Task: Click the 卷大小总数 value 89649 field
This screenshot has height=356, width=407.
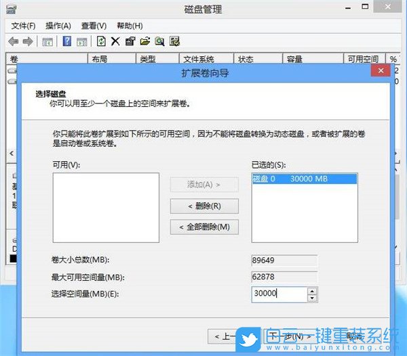Action: coord(284,260)
